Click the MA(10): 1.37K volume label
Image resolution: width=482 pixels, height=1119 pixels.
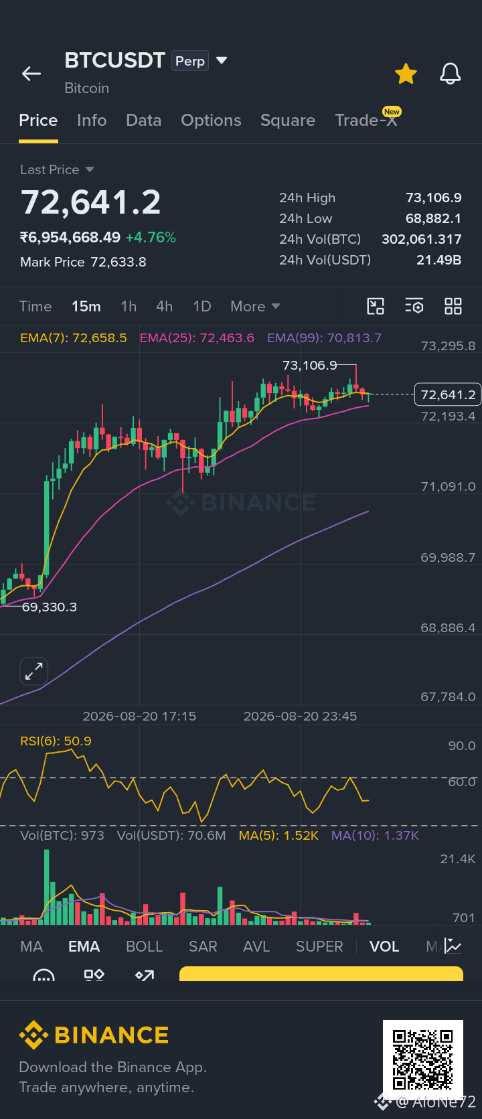[375, 836]
